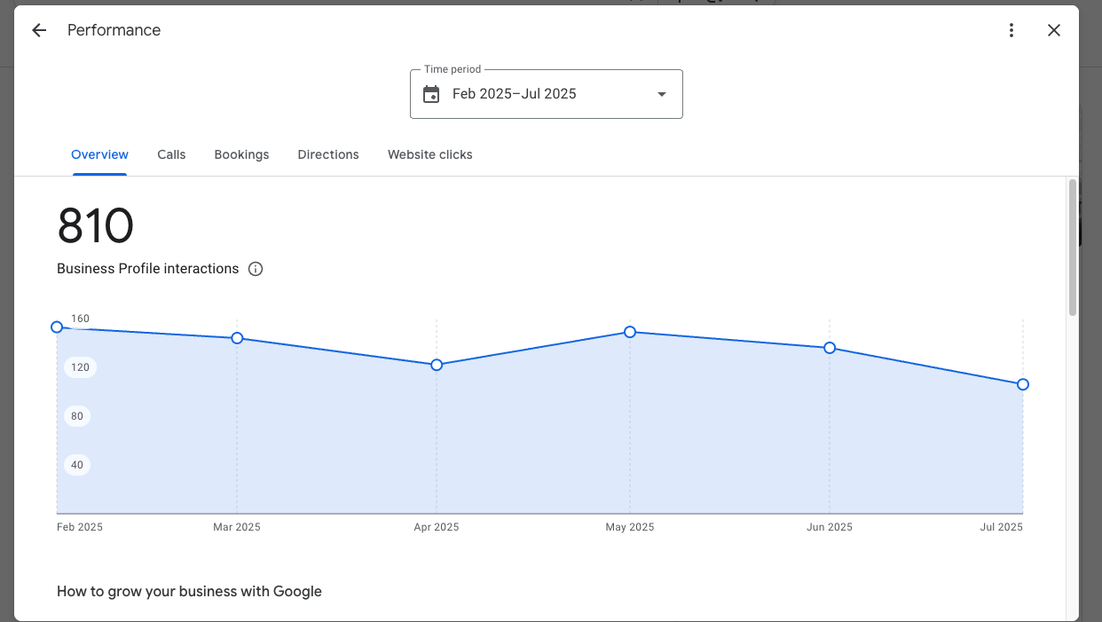Click the 80 y-axis label
The height and width of the screenshot is (622, 1102).
point(77,416)
